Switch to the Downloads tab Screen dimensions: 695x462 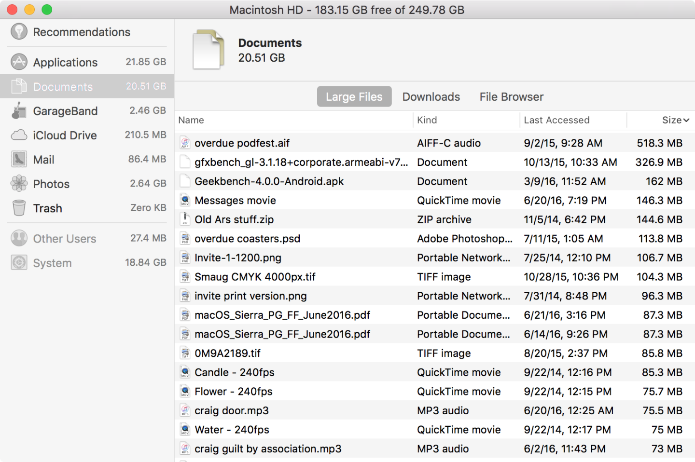tap(431, 96)
